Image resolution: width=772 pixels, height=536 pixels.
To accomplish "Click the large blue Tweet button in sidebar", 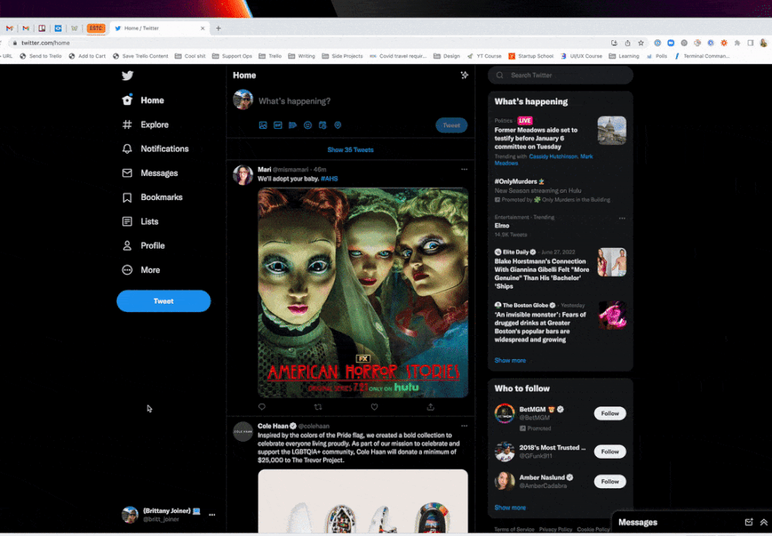I will 164,300.
